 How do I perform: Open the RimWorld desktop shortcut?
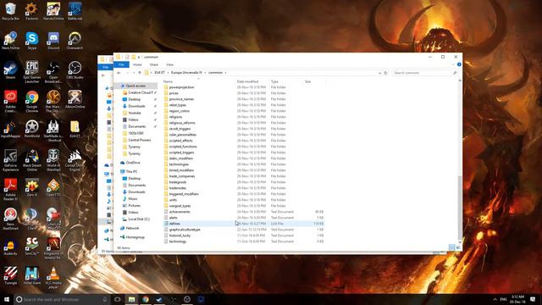click(x=32, y=129)
